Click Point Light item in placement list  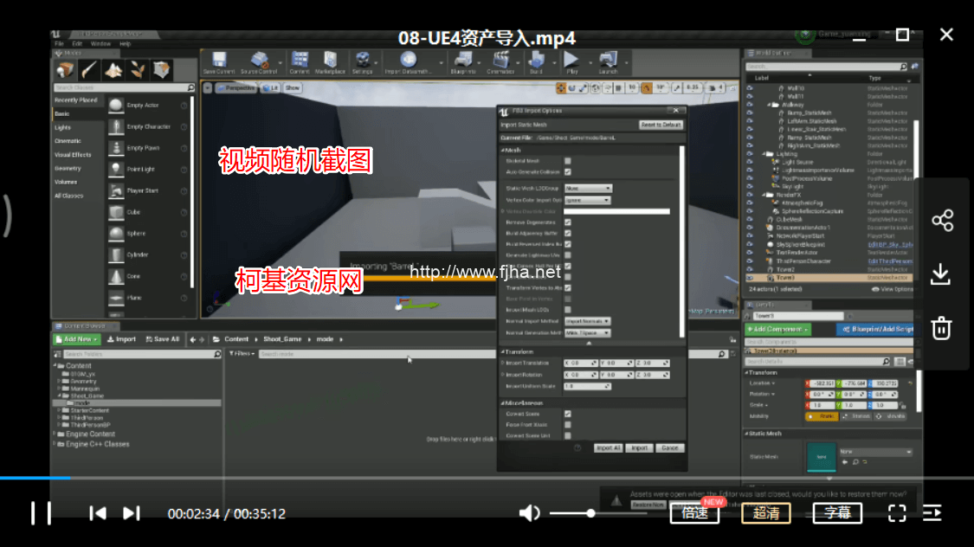[140, 169]
